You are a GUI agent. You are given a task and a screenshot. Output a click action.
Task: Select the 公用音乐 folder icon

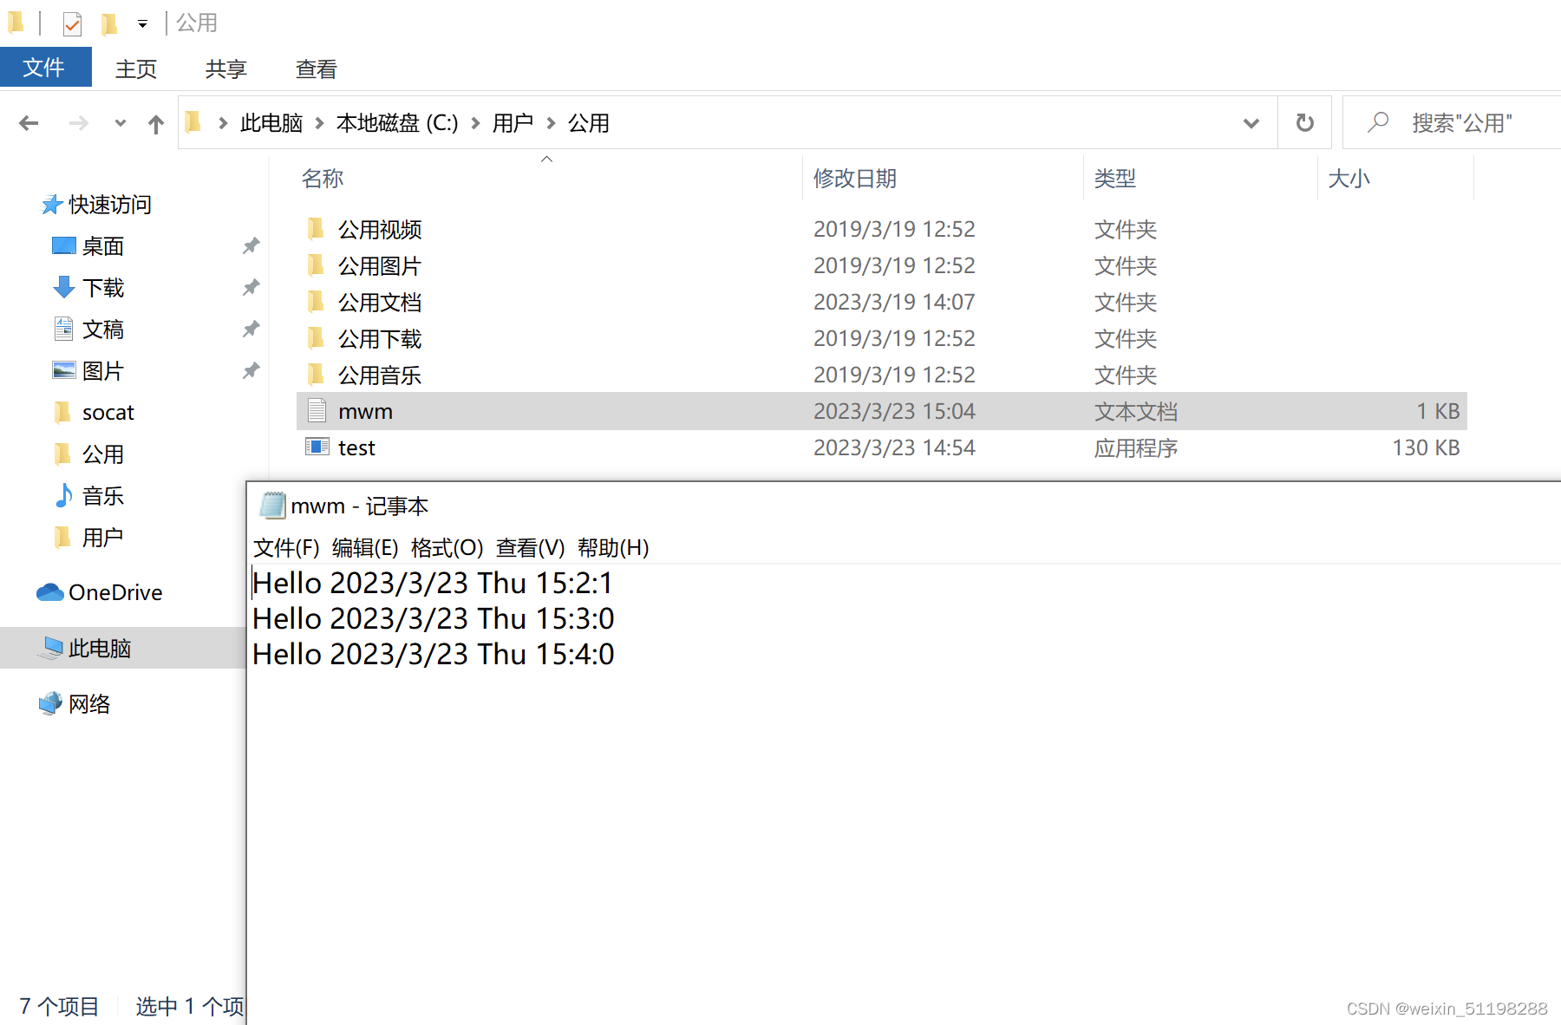point(317,375)
